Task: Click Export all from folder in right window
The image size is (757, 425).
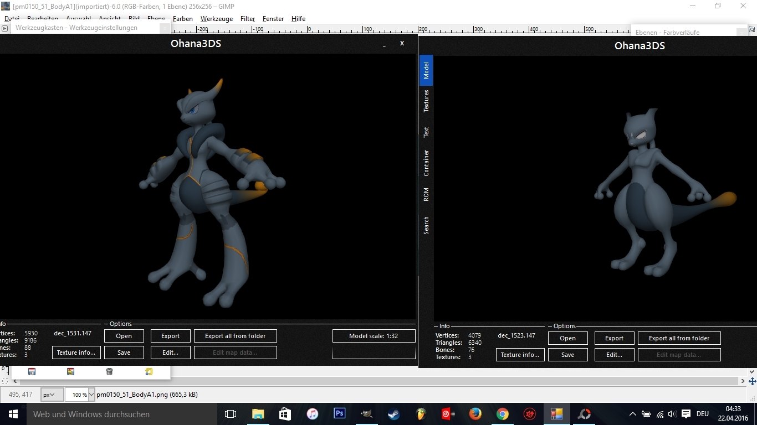Action: 679,338
